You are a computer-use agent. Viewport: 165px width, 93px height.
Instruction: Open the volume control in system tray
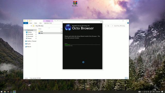[148, 92]
